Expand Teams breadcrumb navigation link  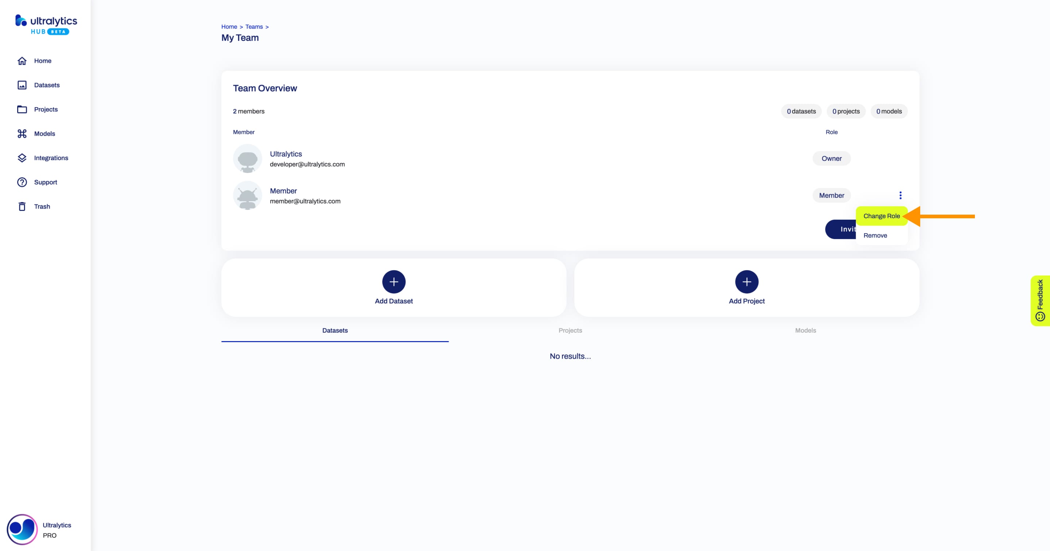pos(254,26)
